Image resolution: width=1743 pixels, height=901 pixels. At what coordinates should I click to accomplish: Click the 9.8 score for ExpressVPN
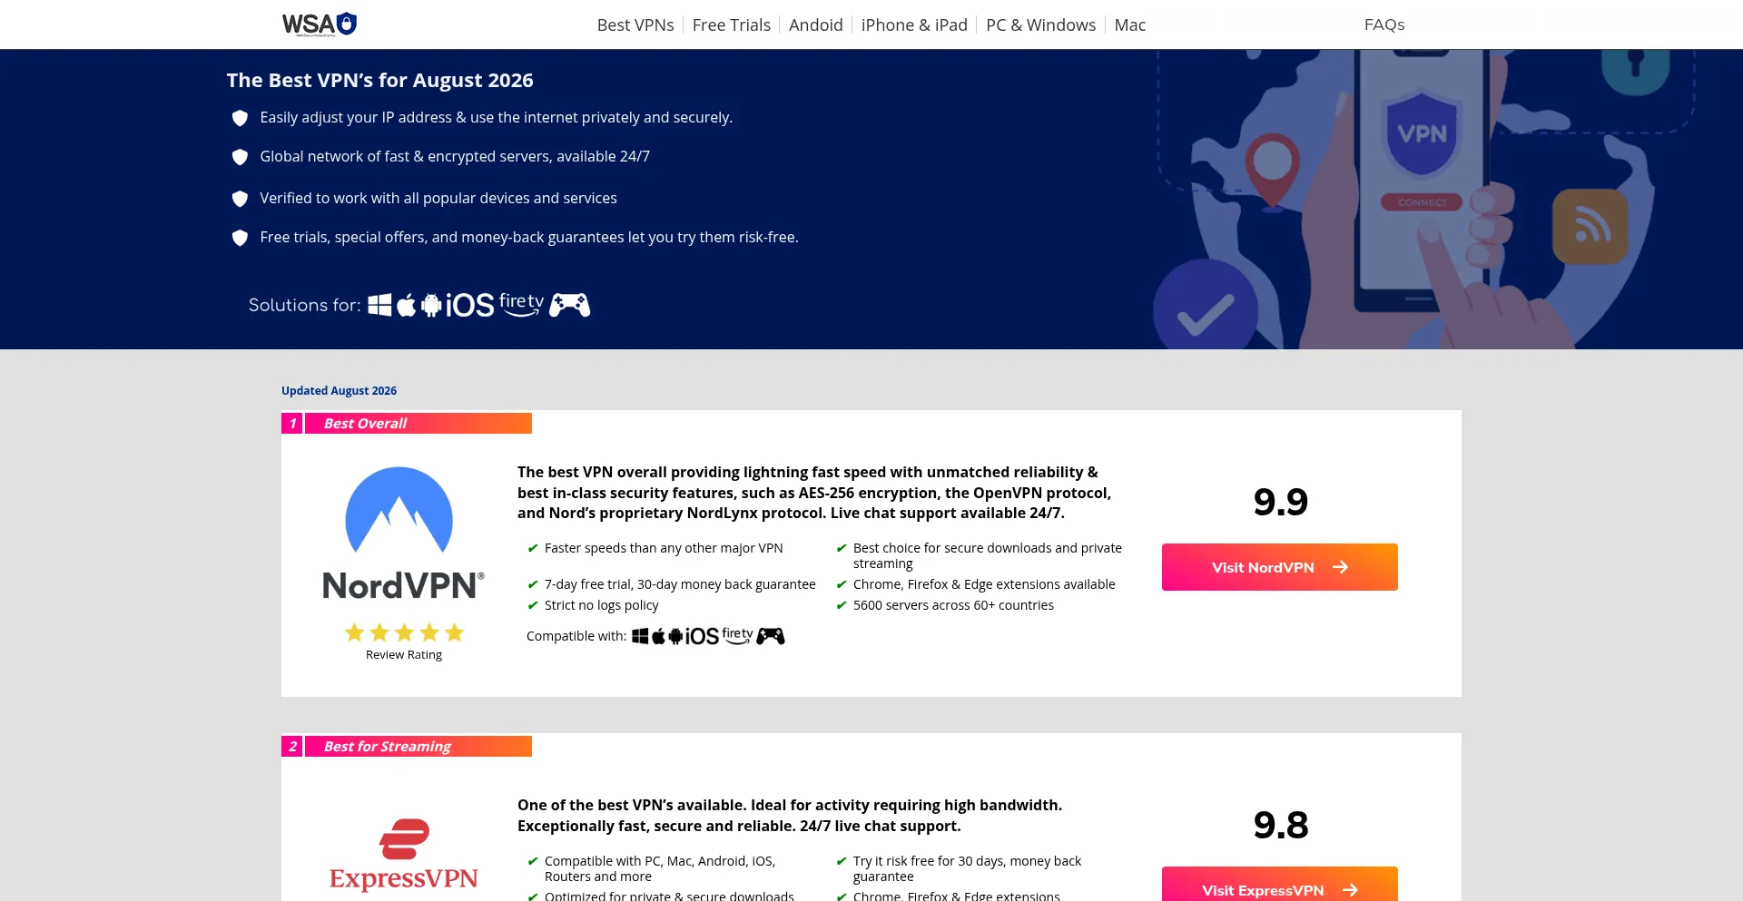tap(1280, 825)
